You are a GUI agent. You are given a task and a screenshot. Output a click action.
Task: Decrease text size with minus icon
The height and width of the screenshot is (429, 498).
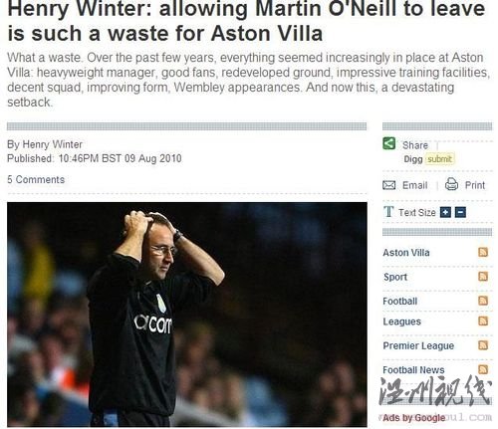(x=460, y=212)
